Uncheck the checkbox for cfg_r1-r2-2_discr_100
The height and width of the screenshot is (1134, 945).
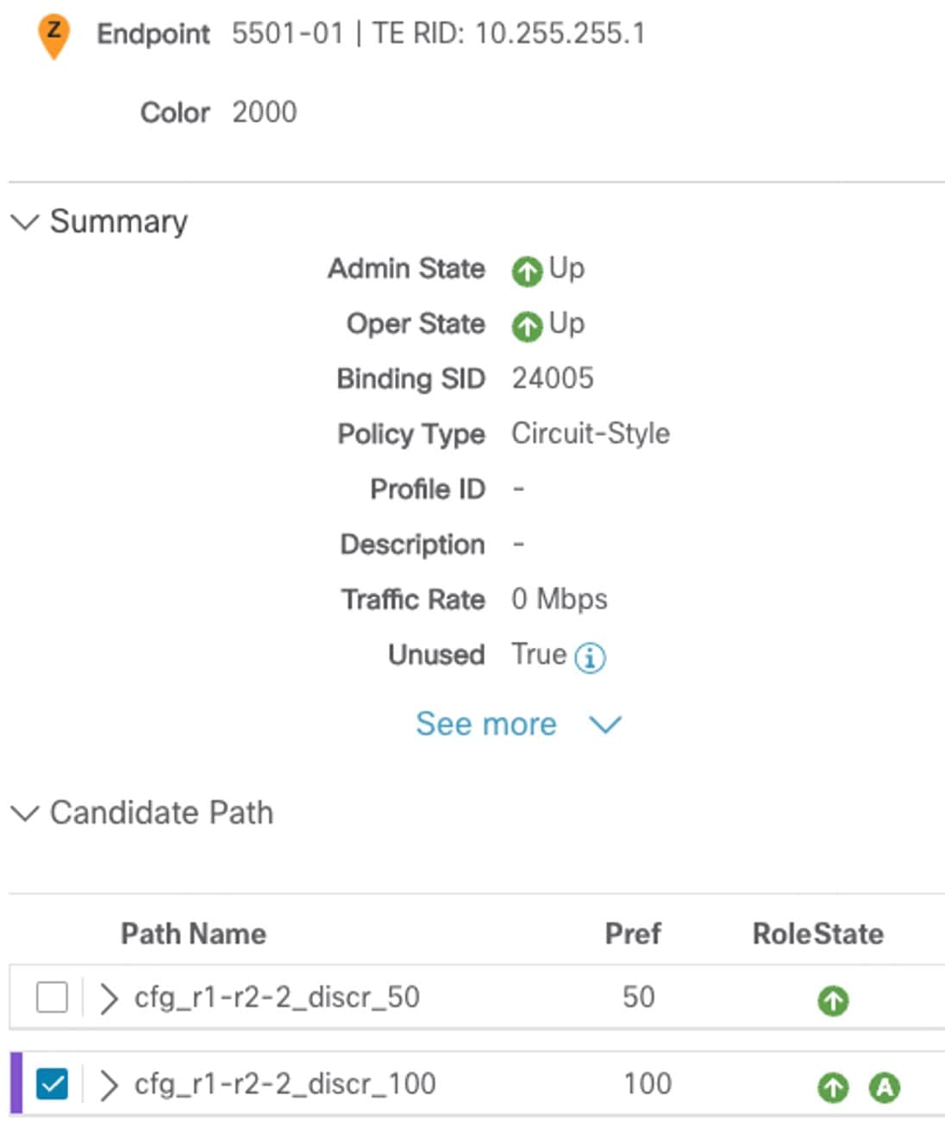[x=53, y=1084]
